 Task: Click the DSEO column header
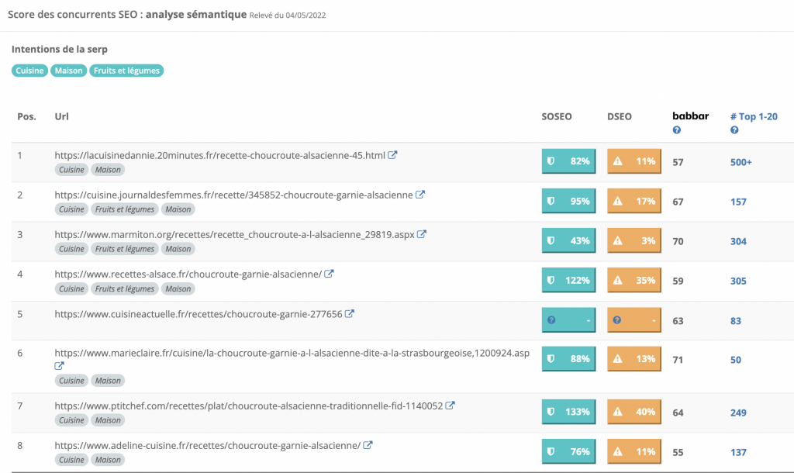(x=620, y=116)
